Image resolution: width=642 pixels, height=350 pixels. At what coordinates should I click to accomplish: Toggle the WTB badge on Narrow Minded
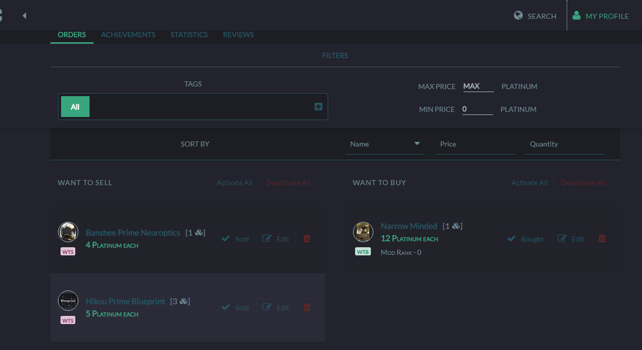[363, 251]
